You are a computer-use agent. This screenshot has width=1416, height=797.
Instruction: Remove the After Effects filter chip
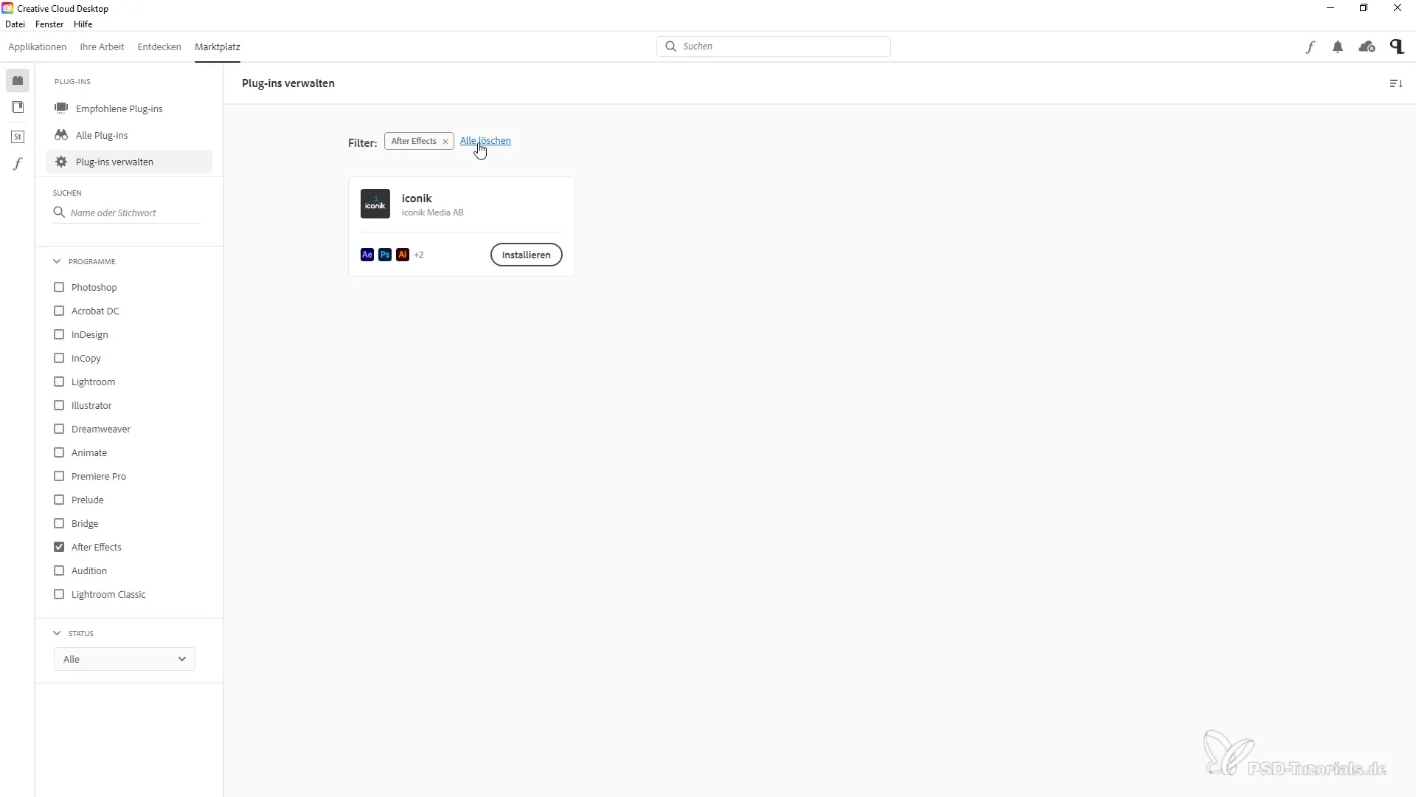click(445, 142)
